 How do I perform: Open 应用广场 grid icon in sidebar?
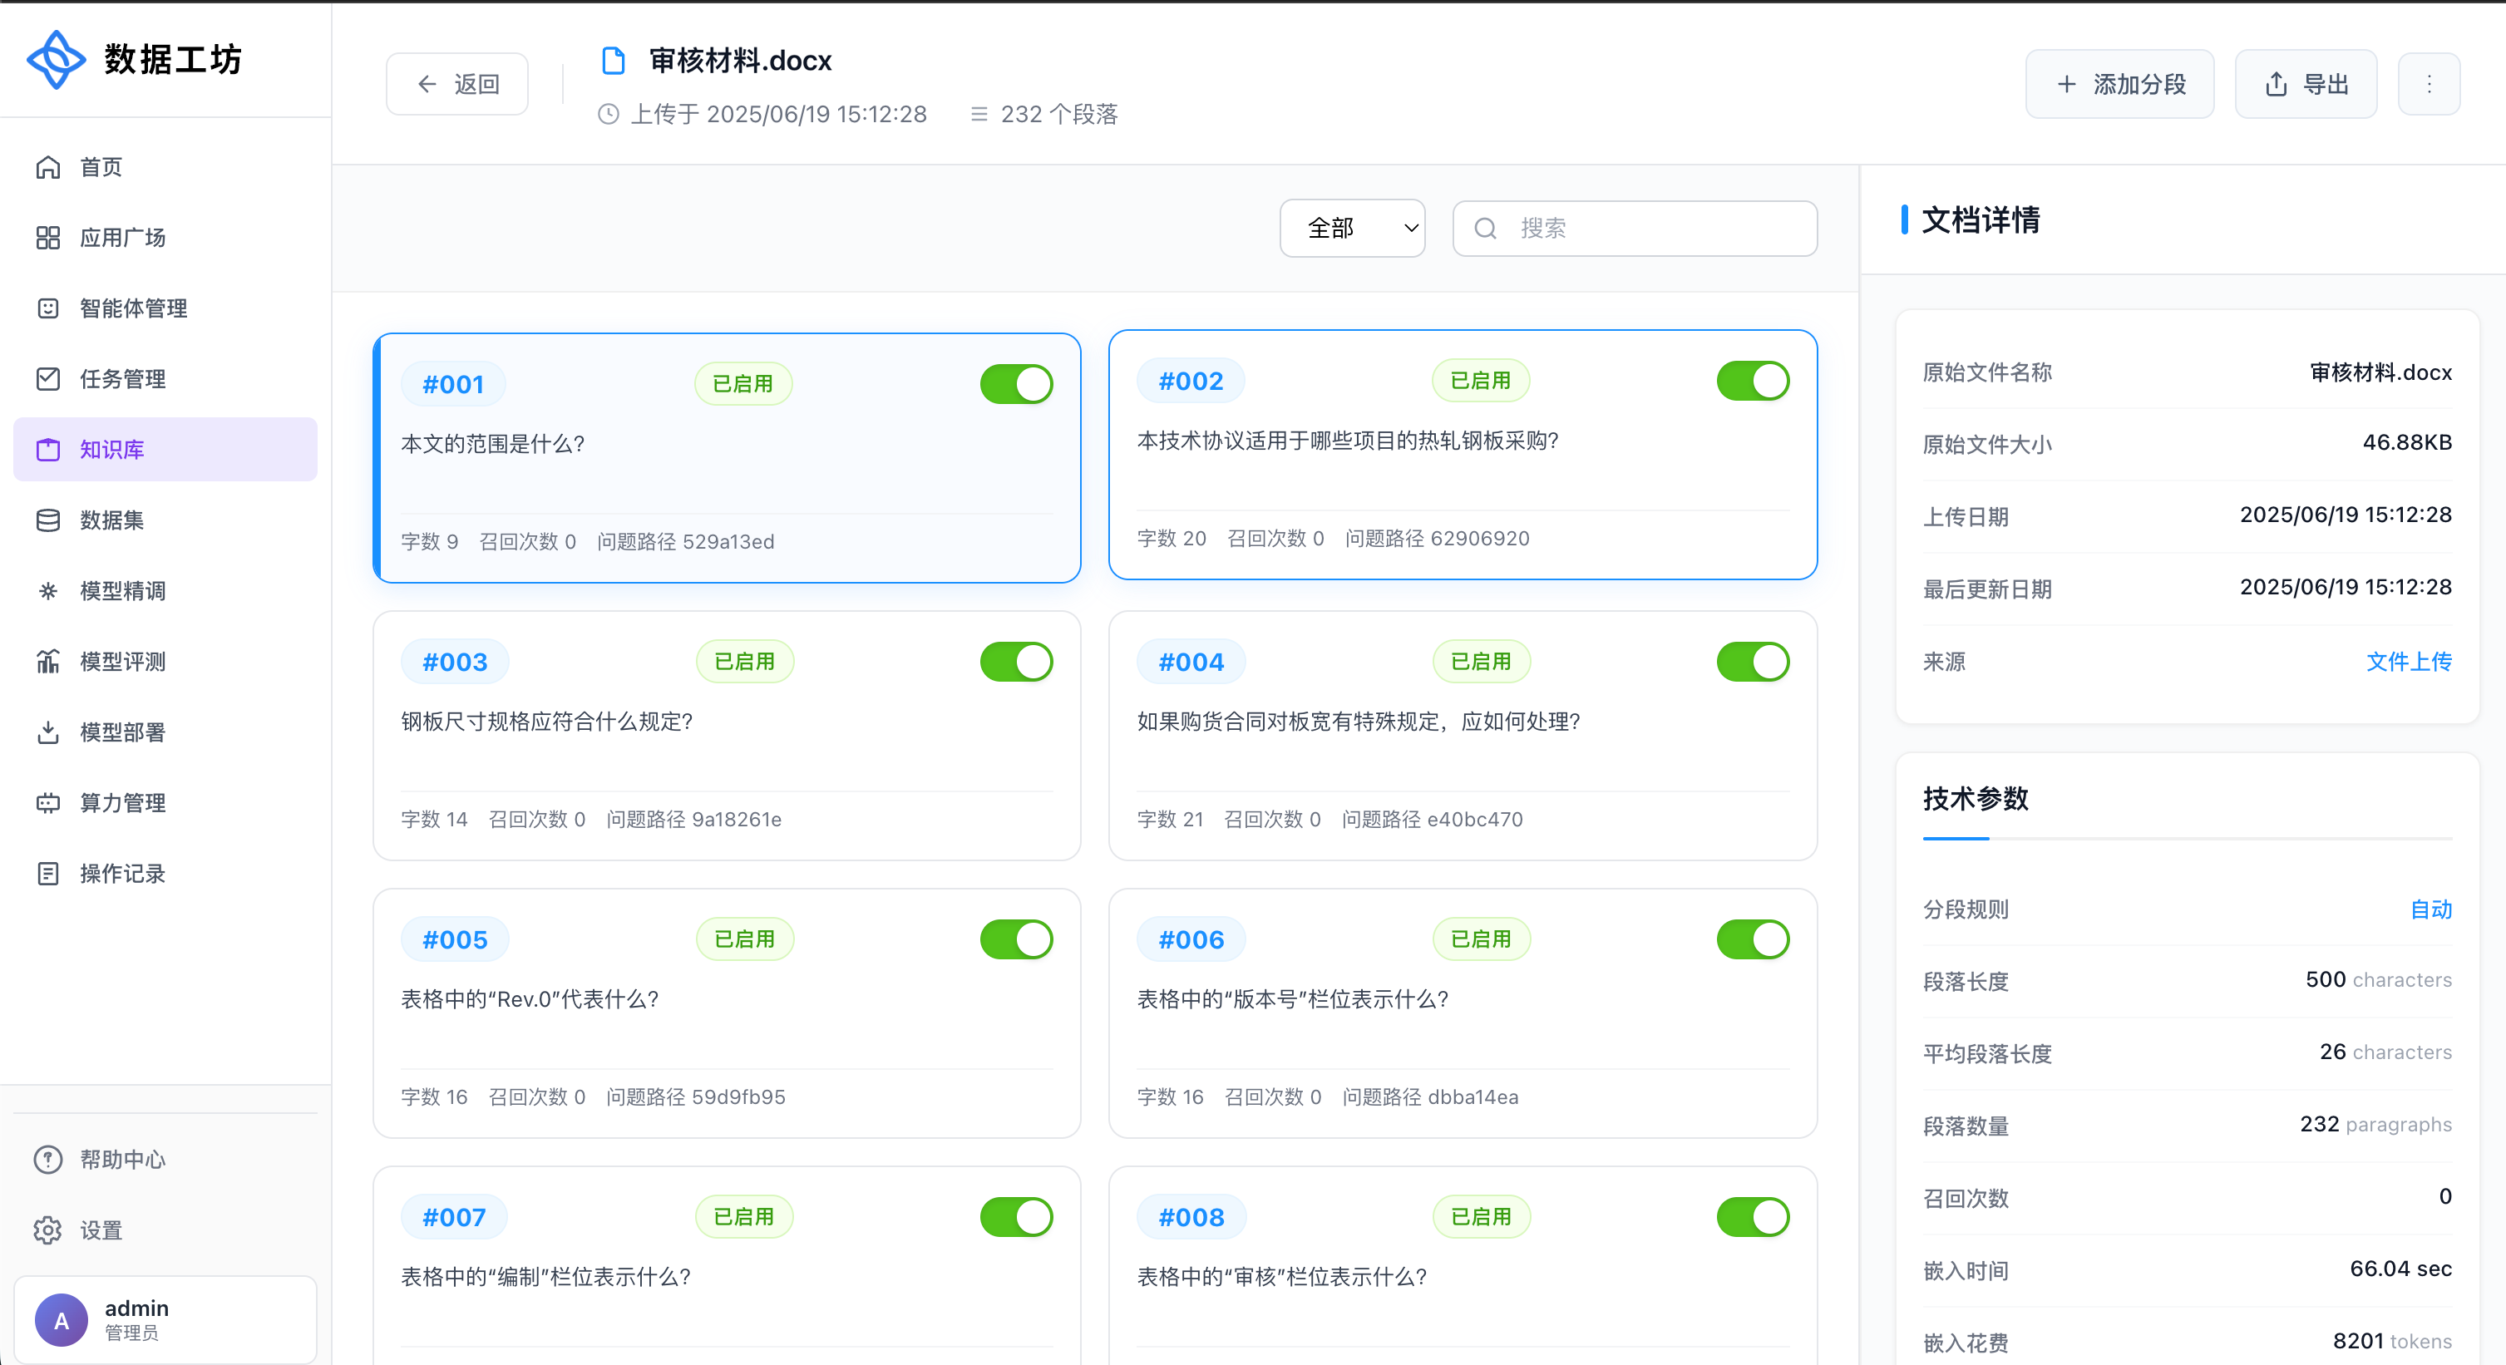tap(47, 239)
